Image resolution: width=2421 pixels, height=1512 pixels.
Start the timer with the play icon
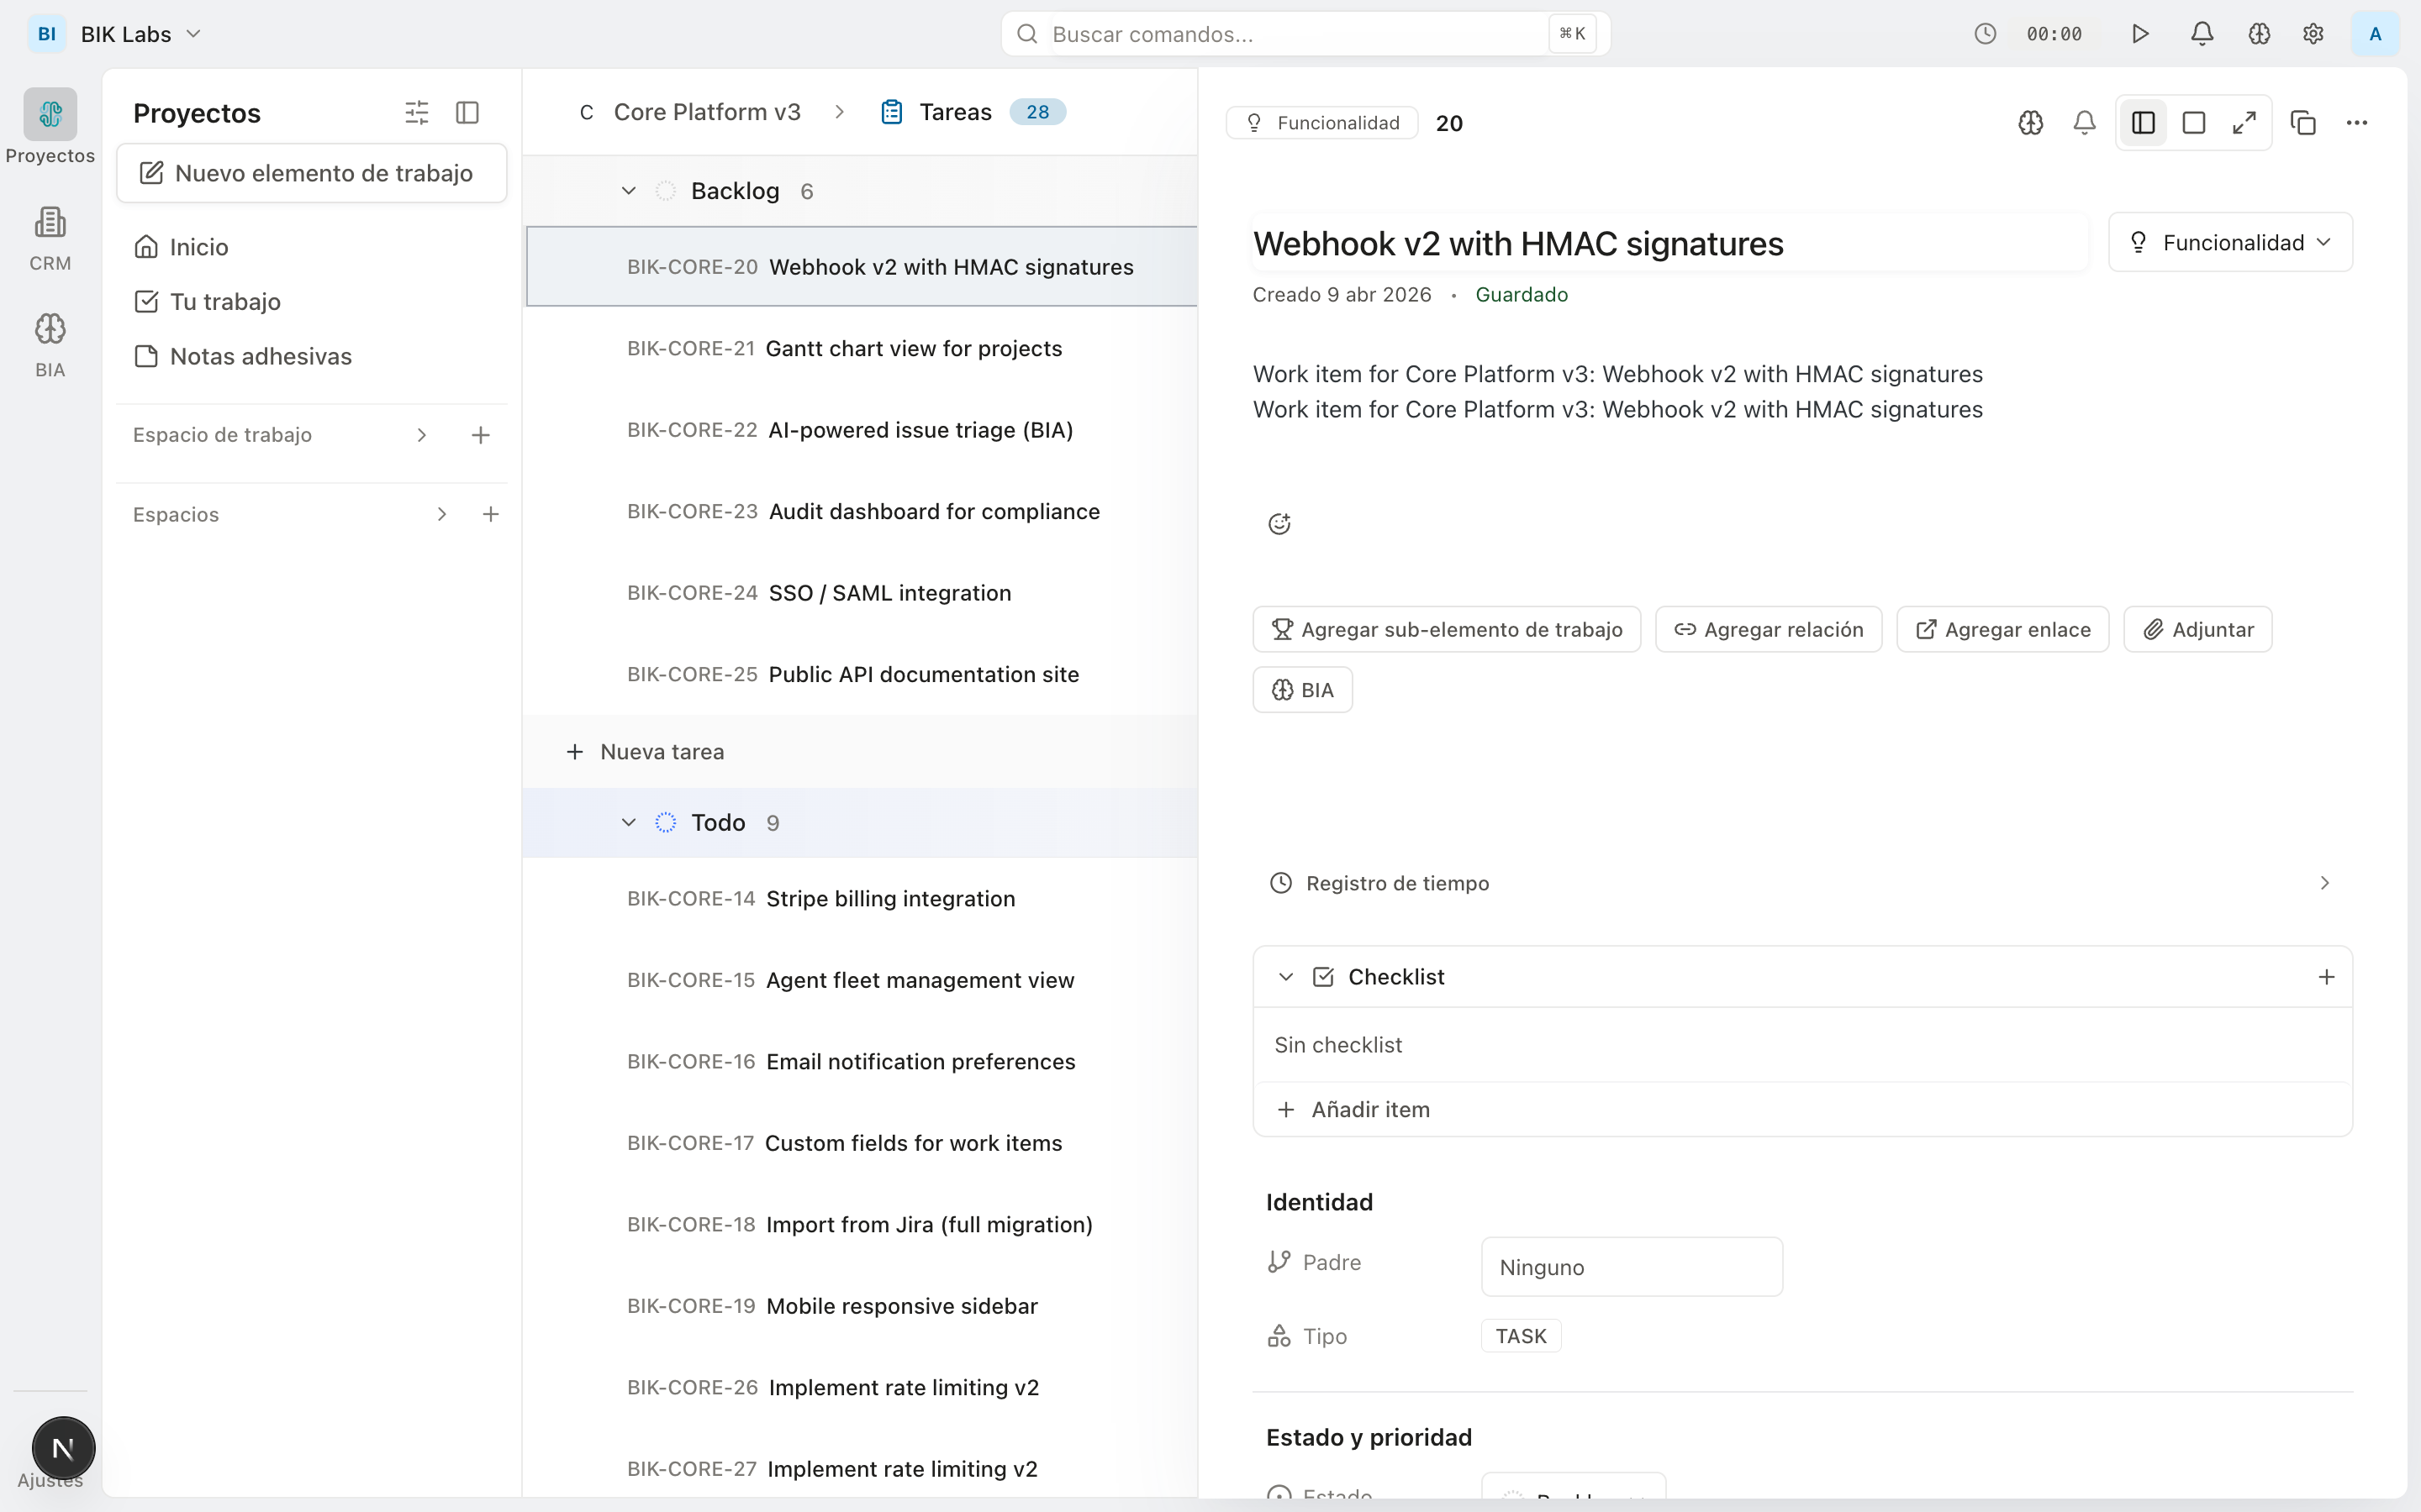pyautogui.click(x=2140, y=34)
